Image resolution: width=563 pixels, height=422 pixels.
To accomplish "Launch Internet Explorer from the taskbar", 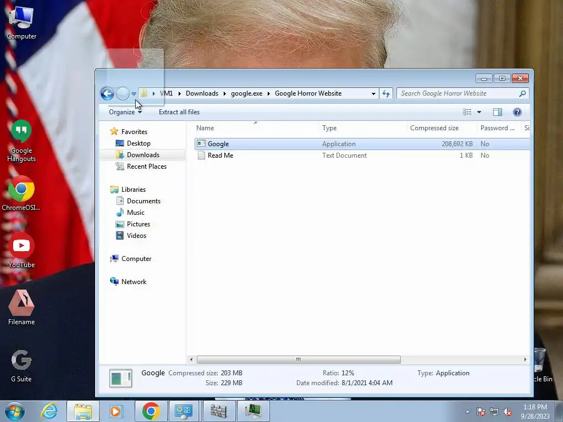I will [x=49, y=411].
